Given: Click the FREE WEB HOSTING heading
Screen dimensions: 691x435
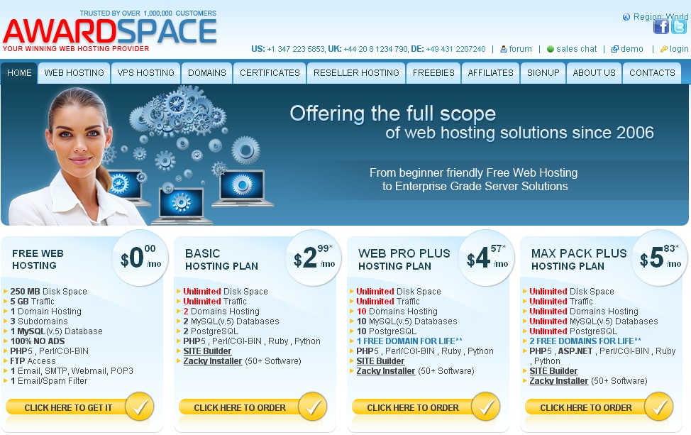Looking at the screenshot, I should [x=38, y=259].
